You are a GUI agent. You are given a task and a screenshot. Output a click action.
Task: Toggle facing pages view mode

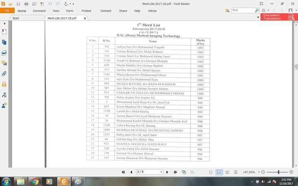pos(227,172)
